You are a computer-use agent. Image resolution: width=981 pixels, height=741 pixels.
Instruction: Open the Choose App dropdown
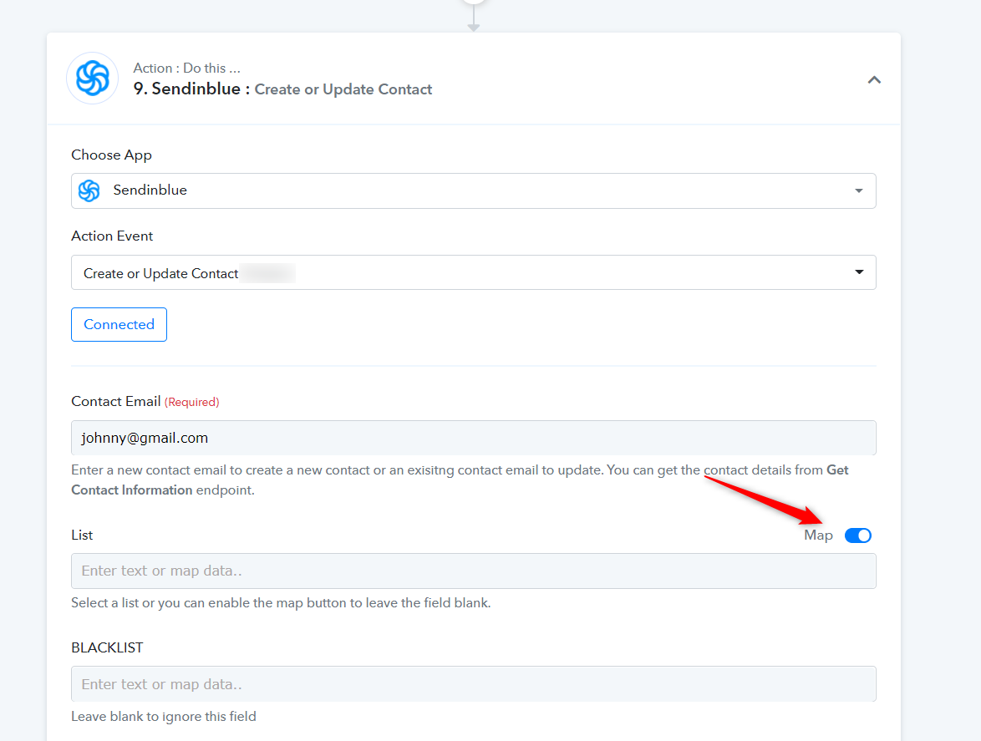pos(474,190)
